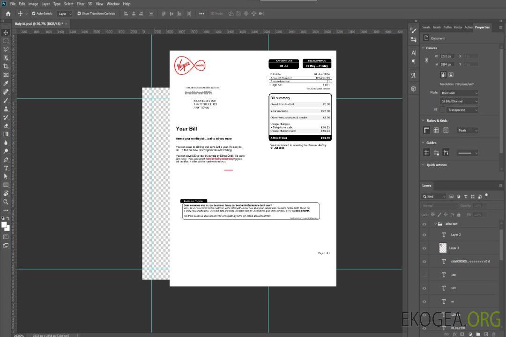Select the Pen tool

[x=6, y=160]
